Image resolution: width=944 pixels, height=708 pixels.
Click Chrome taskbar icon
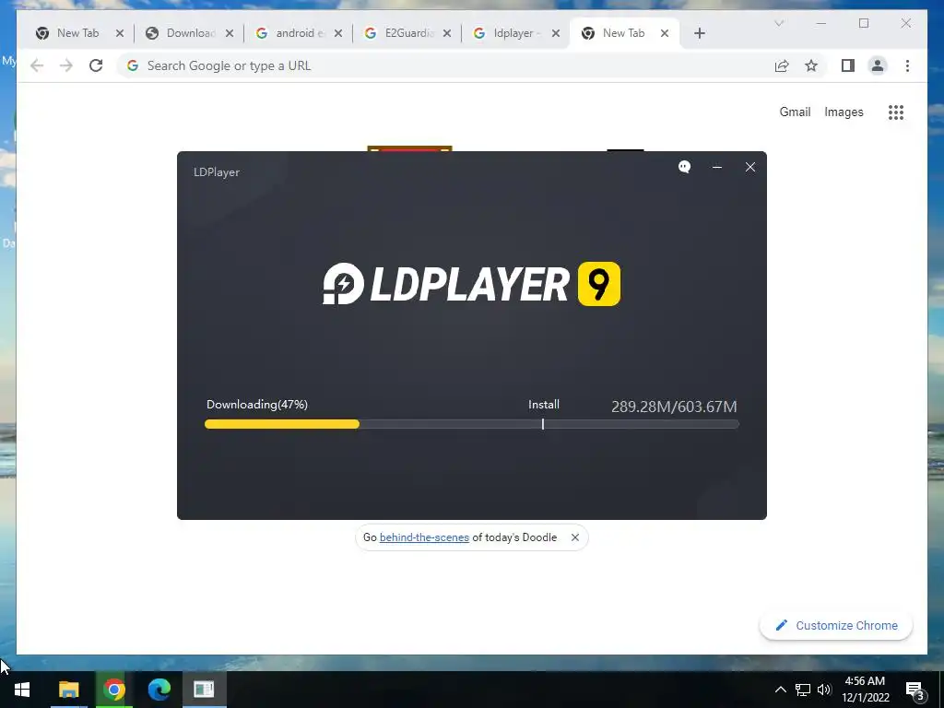pyautogui.click(x=113, y=690)
